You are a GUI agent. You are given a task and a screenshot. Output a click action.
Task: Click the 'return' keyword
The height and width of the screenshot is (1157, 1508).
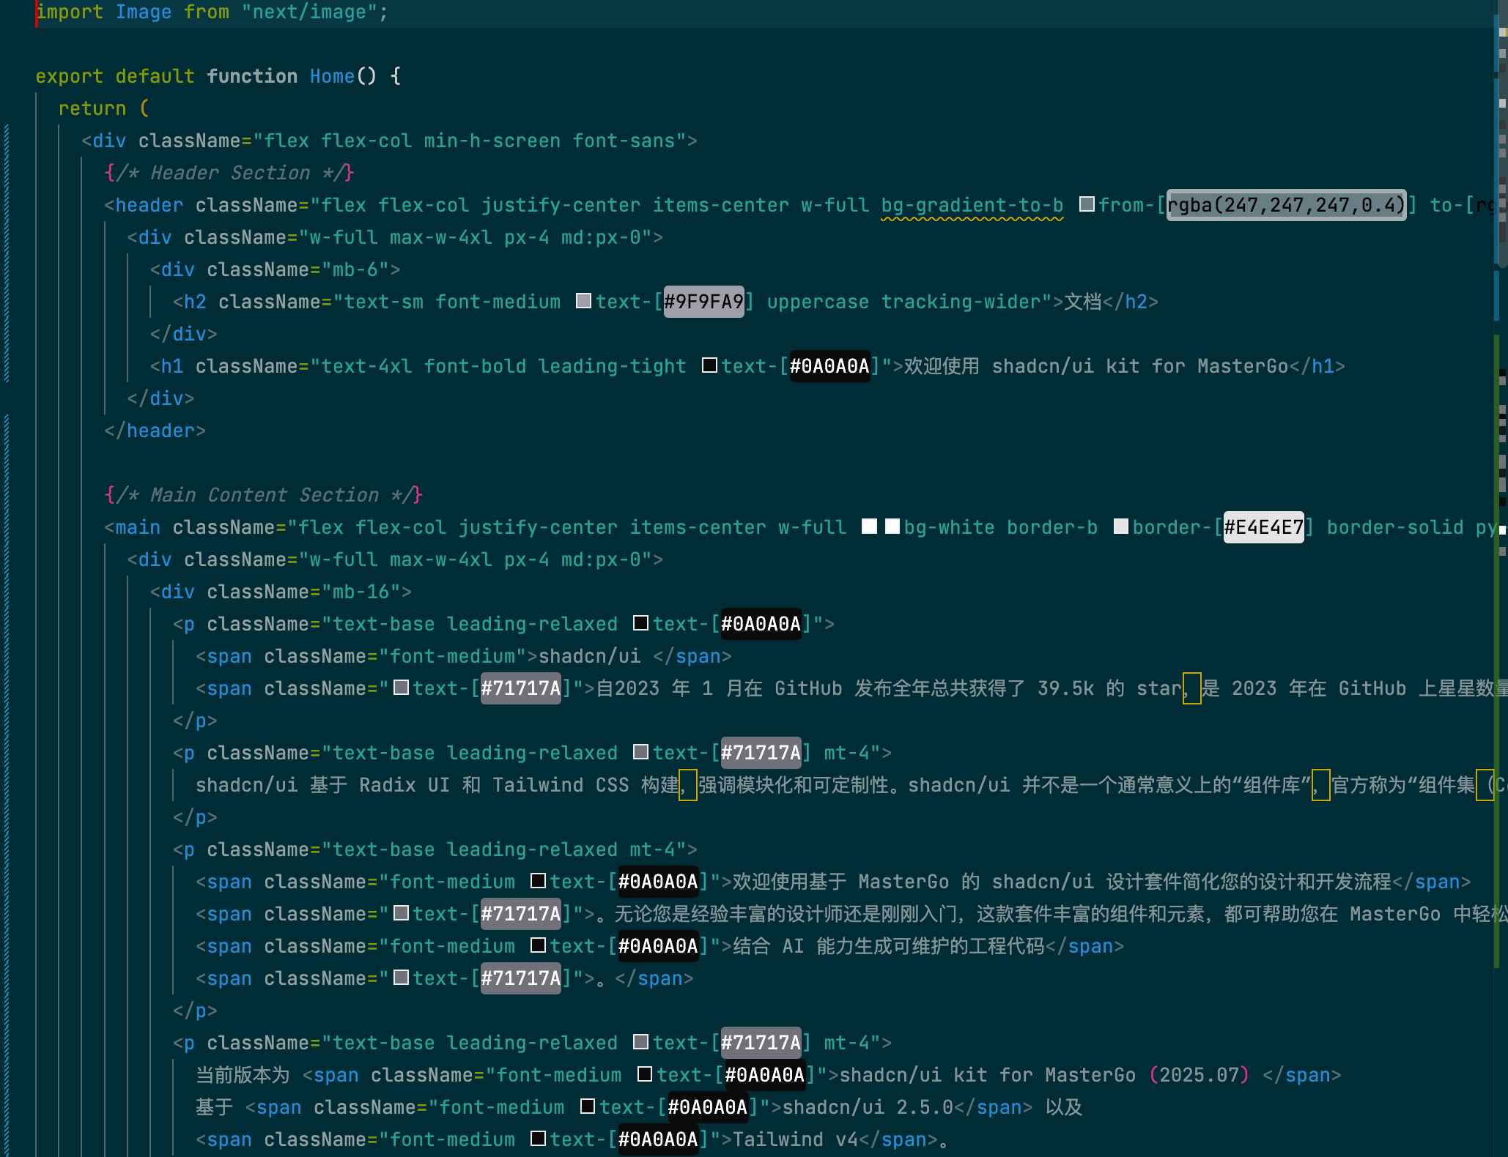(x=92, y=108)
